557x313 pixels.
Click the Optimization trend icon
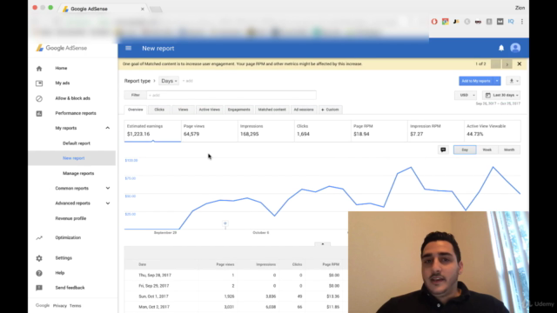[x=39, y=237]
